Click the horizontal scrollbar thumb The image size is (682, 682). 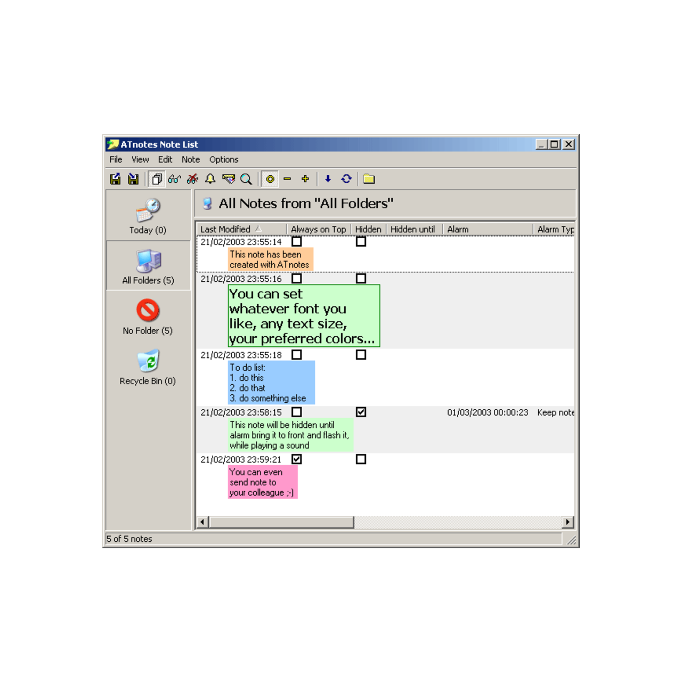281,522
